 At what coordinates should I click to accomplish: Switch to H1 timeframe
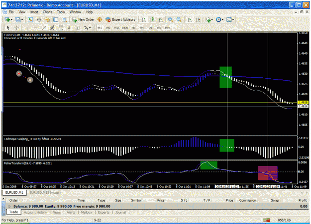pyautogui.click(x=133, y=28)
